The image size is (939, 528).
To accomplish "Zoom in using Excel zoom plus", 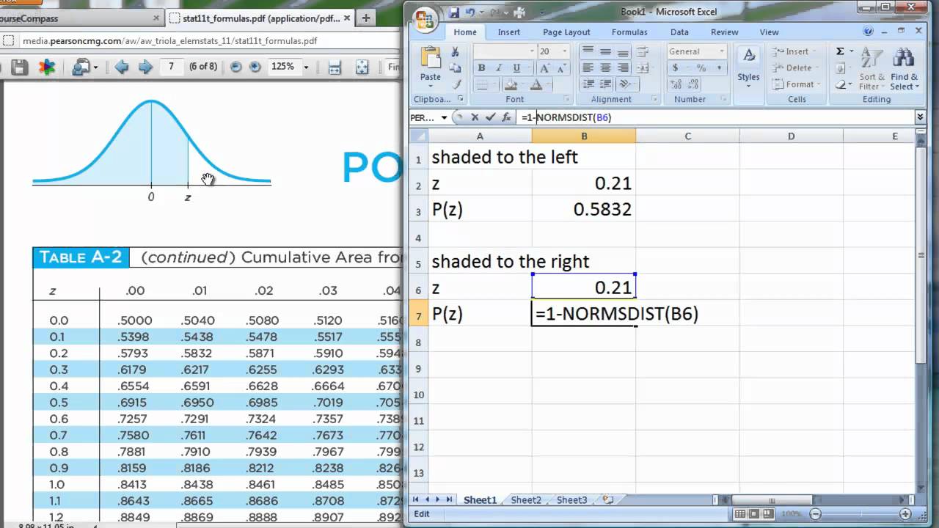I will tap(905, 514).
